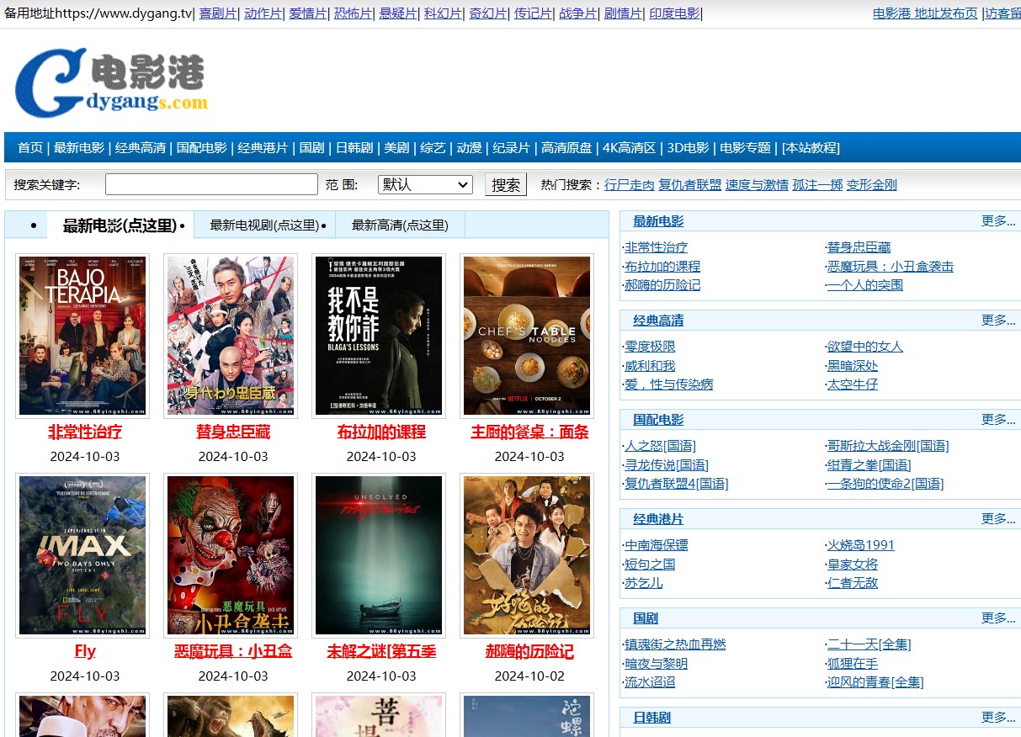
Task: Open the 印度电影 link at top
Action: 674,13
